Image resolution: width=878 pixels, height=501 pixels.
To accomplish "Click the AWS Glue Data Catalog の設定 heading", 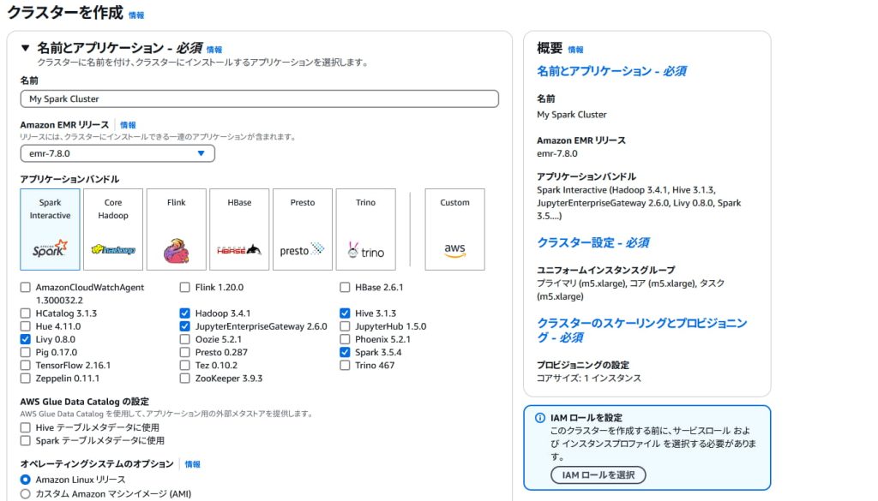I will (x=85, y=402).
